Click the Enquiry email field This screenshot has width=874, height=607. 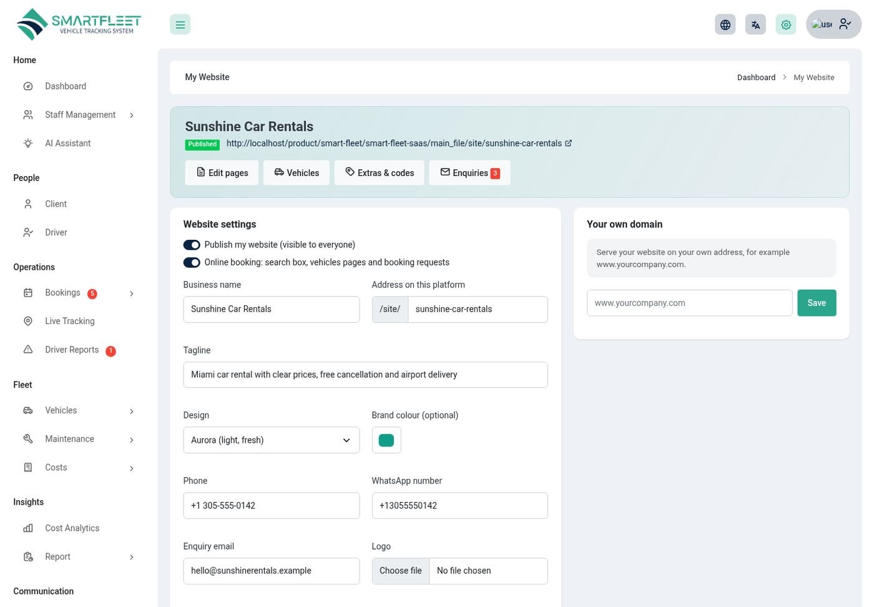271,571
